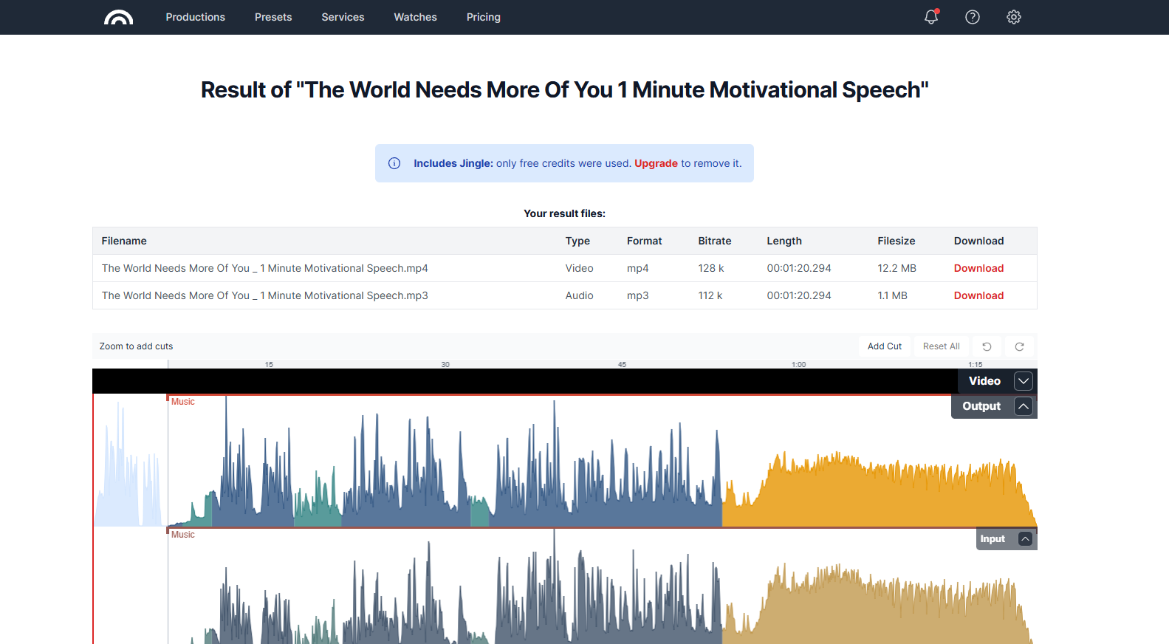The image size is (1169, 644).
Task: Open the help question mark icon
Action: pos(973,17)
